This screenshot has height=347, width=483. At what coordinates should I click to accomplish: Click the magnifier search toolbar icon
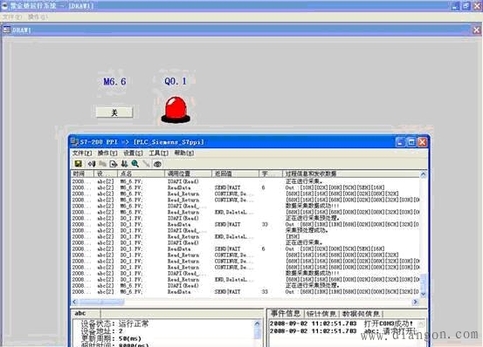pos(135,164)
